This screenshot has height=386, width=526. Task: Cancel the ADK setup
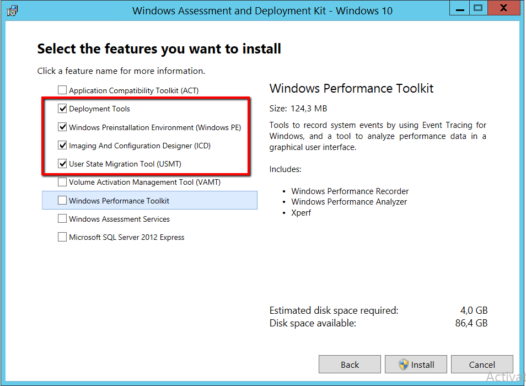[x=482, y=364]
